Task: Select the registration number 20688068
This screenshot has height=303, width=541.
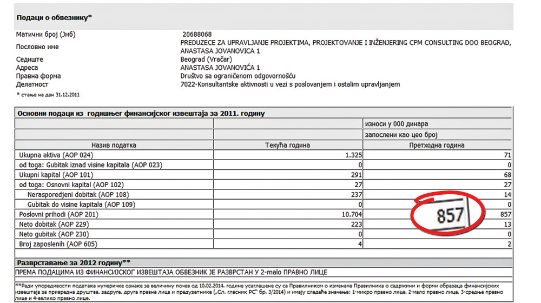Action: (197, 35)
